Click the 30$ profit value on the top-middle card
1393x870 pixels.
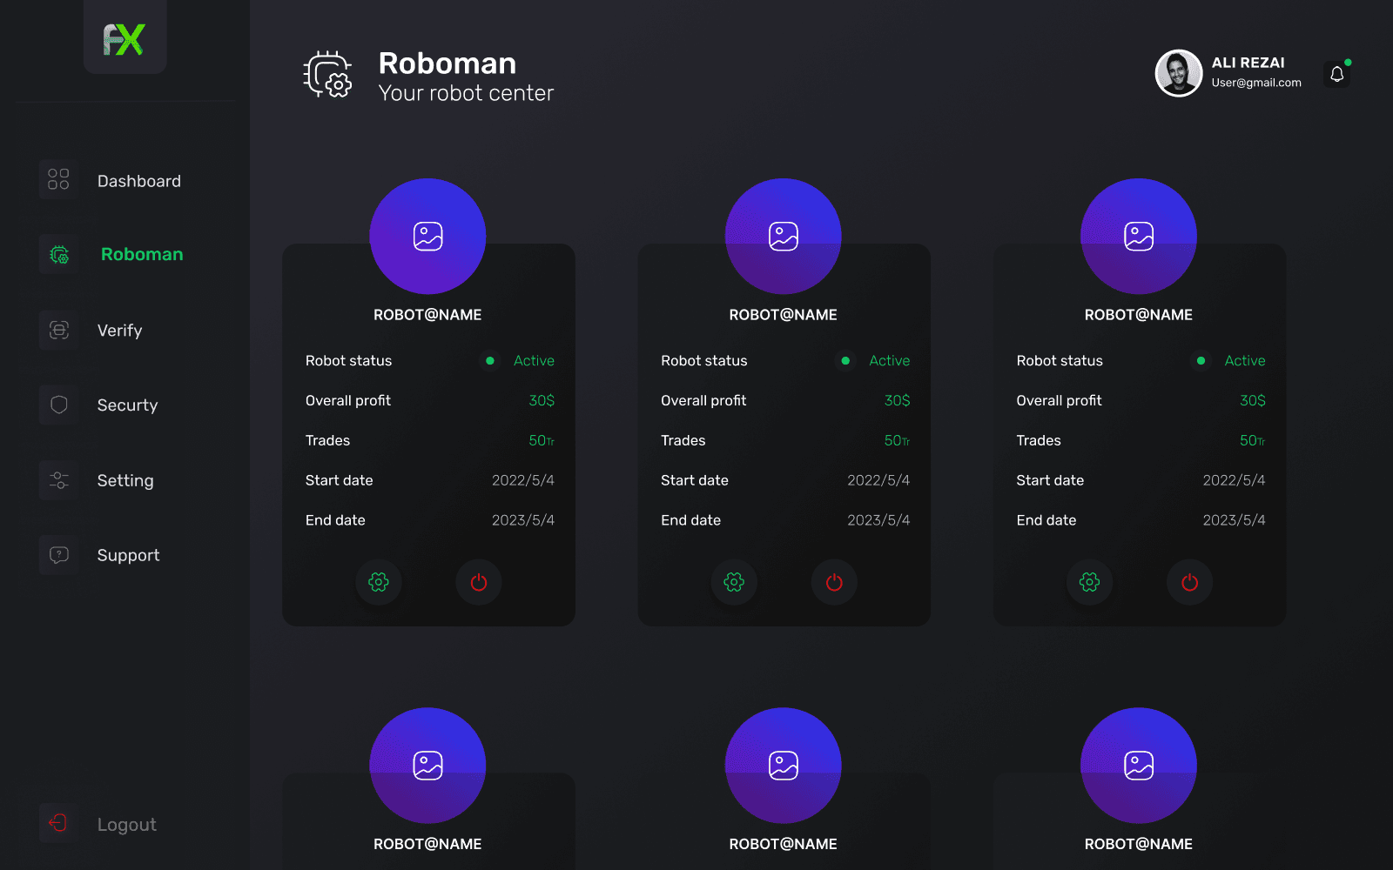point(898,400)
